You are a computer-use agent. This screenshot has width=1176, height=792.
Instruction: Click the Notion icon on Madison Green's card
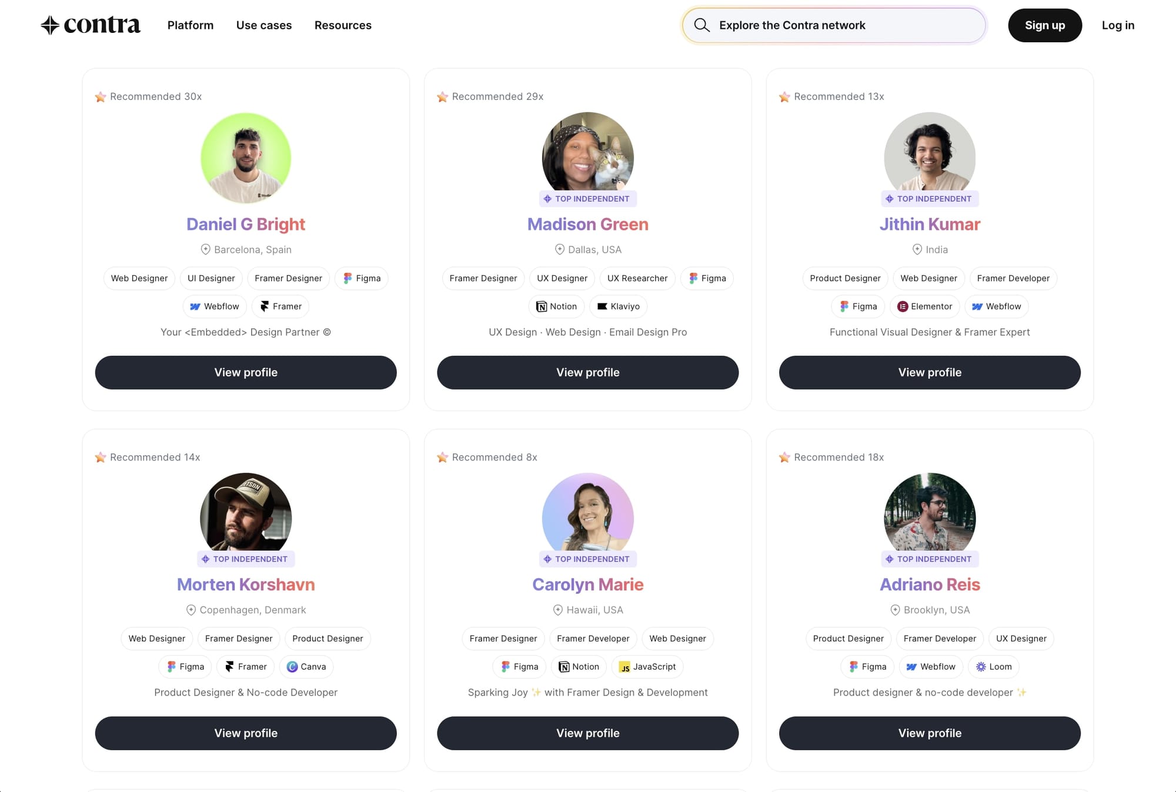(x=542, y=306)
